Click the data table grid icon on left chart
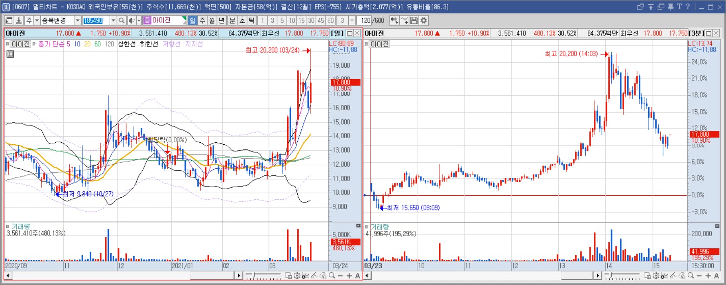726x285 pixels. [x=10, y=54]
